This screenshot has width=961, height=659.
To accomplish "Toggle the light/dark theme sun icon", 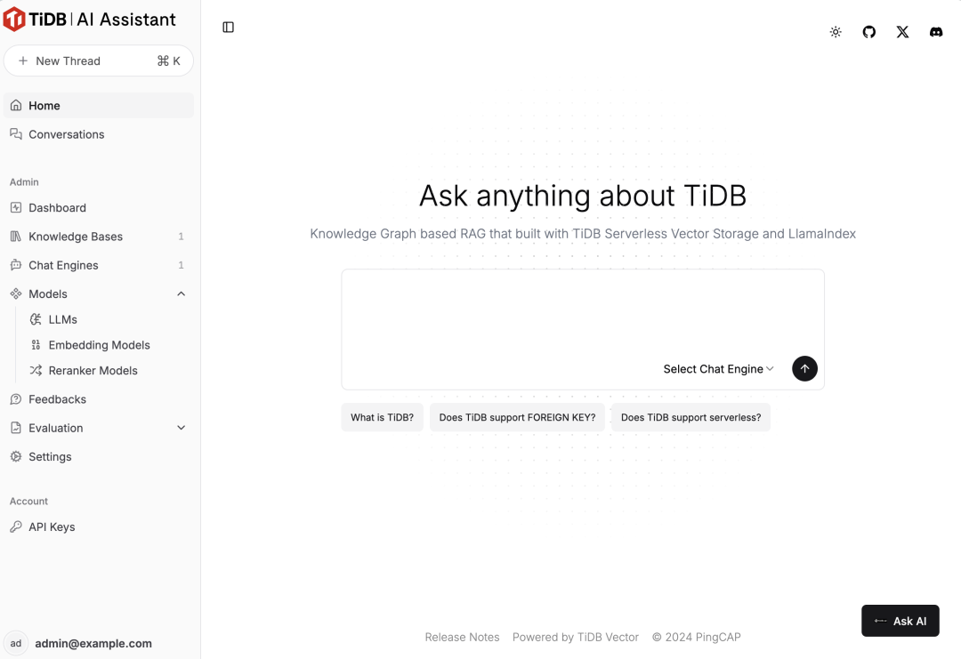I will pos(836,32).
